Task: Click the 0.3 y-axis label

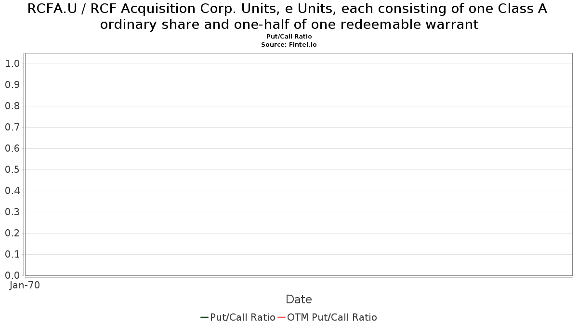Action: click(x=12, y=212)
